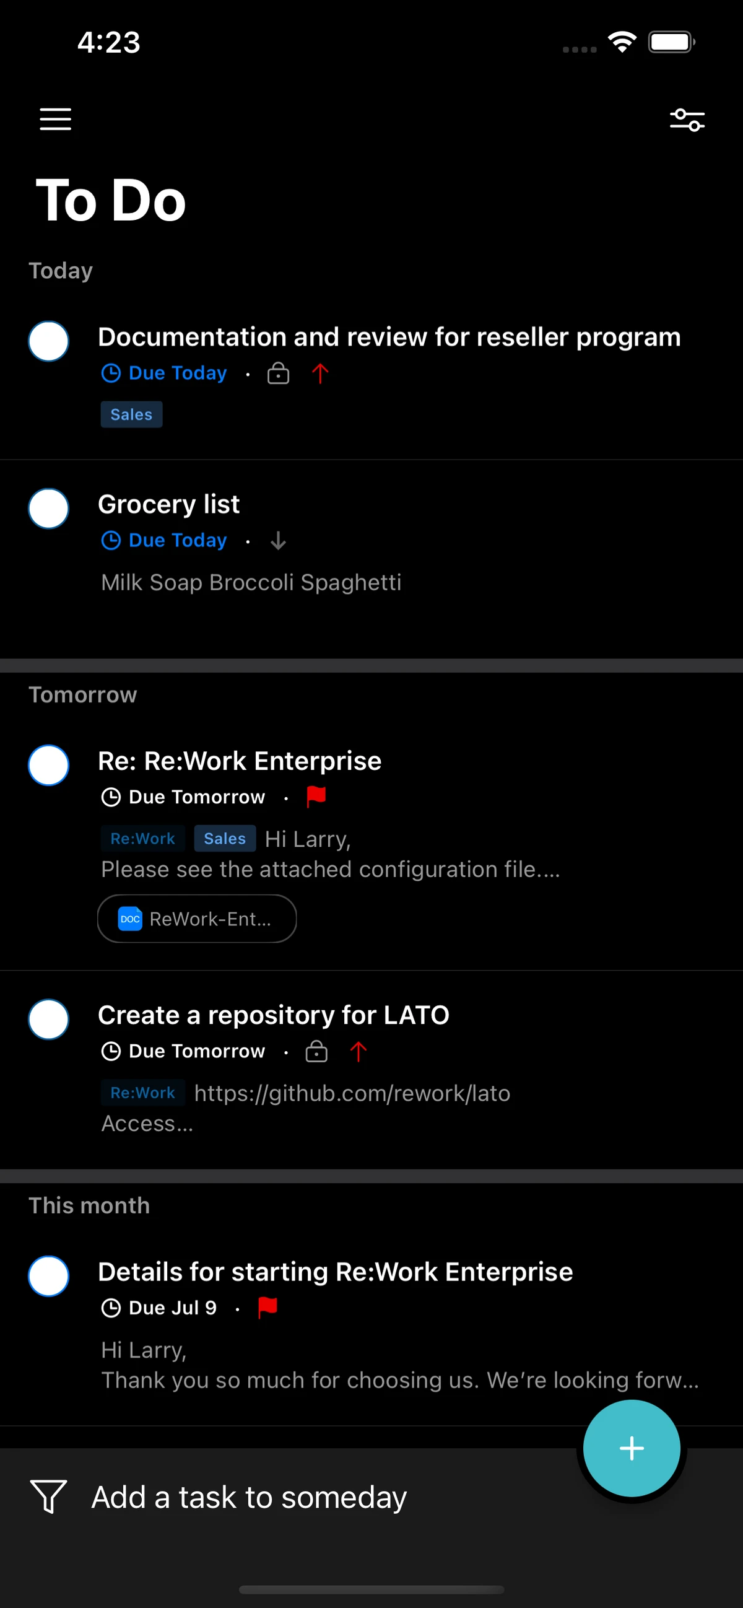Select the Re:Work tag on LATO task
The width and height of the screenshot is (743, 1608).
pyautogui.click(x=143, y=1093)
